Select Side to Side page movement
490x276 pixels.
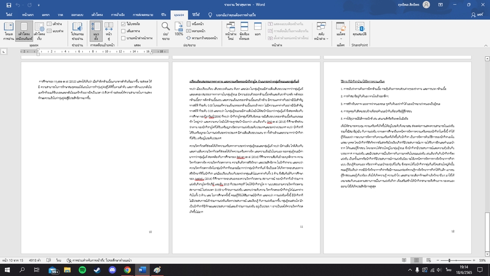109,31
